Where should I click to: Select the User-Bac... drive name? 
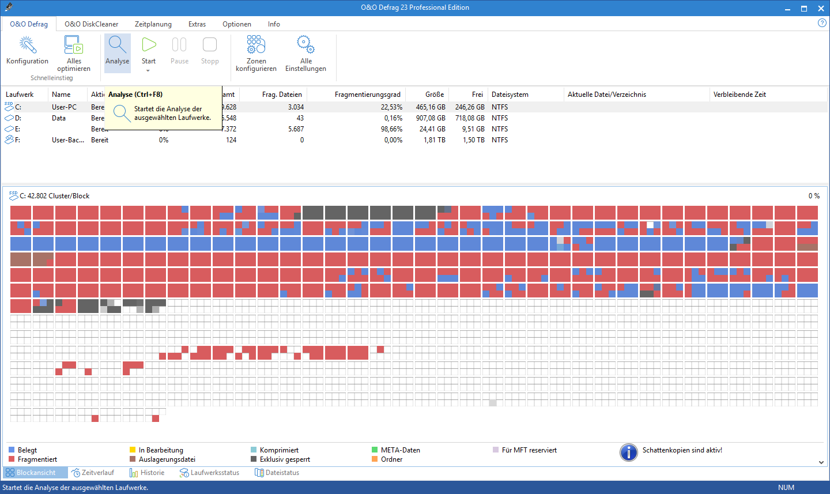68,140
